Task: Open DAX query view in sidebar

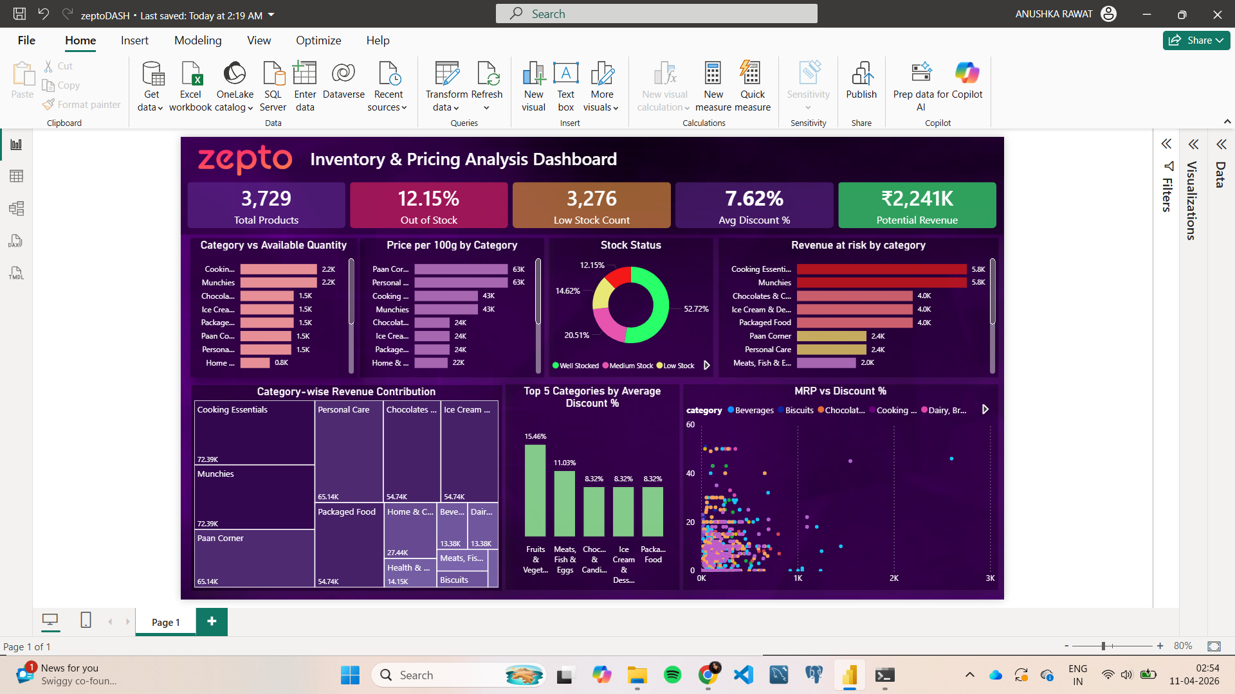Action: (16, 241)
